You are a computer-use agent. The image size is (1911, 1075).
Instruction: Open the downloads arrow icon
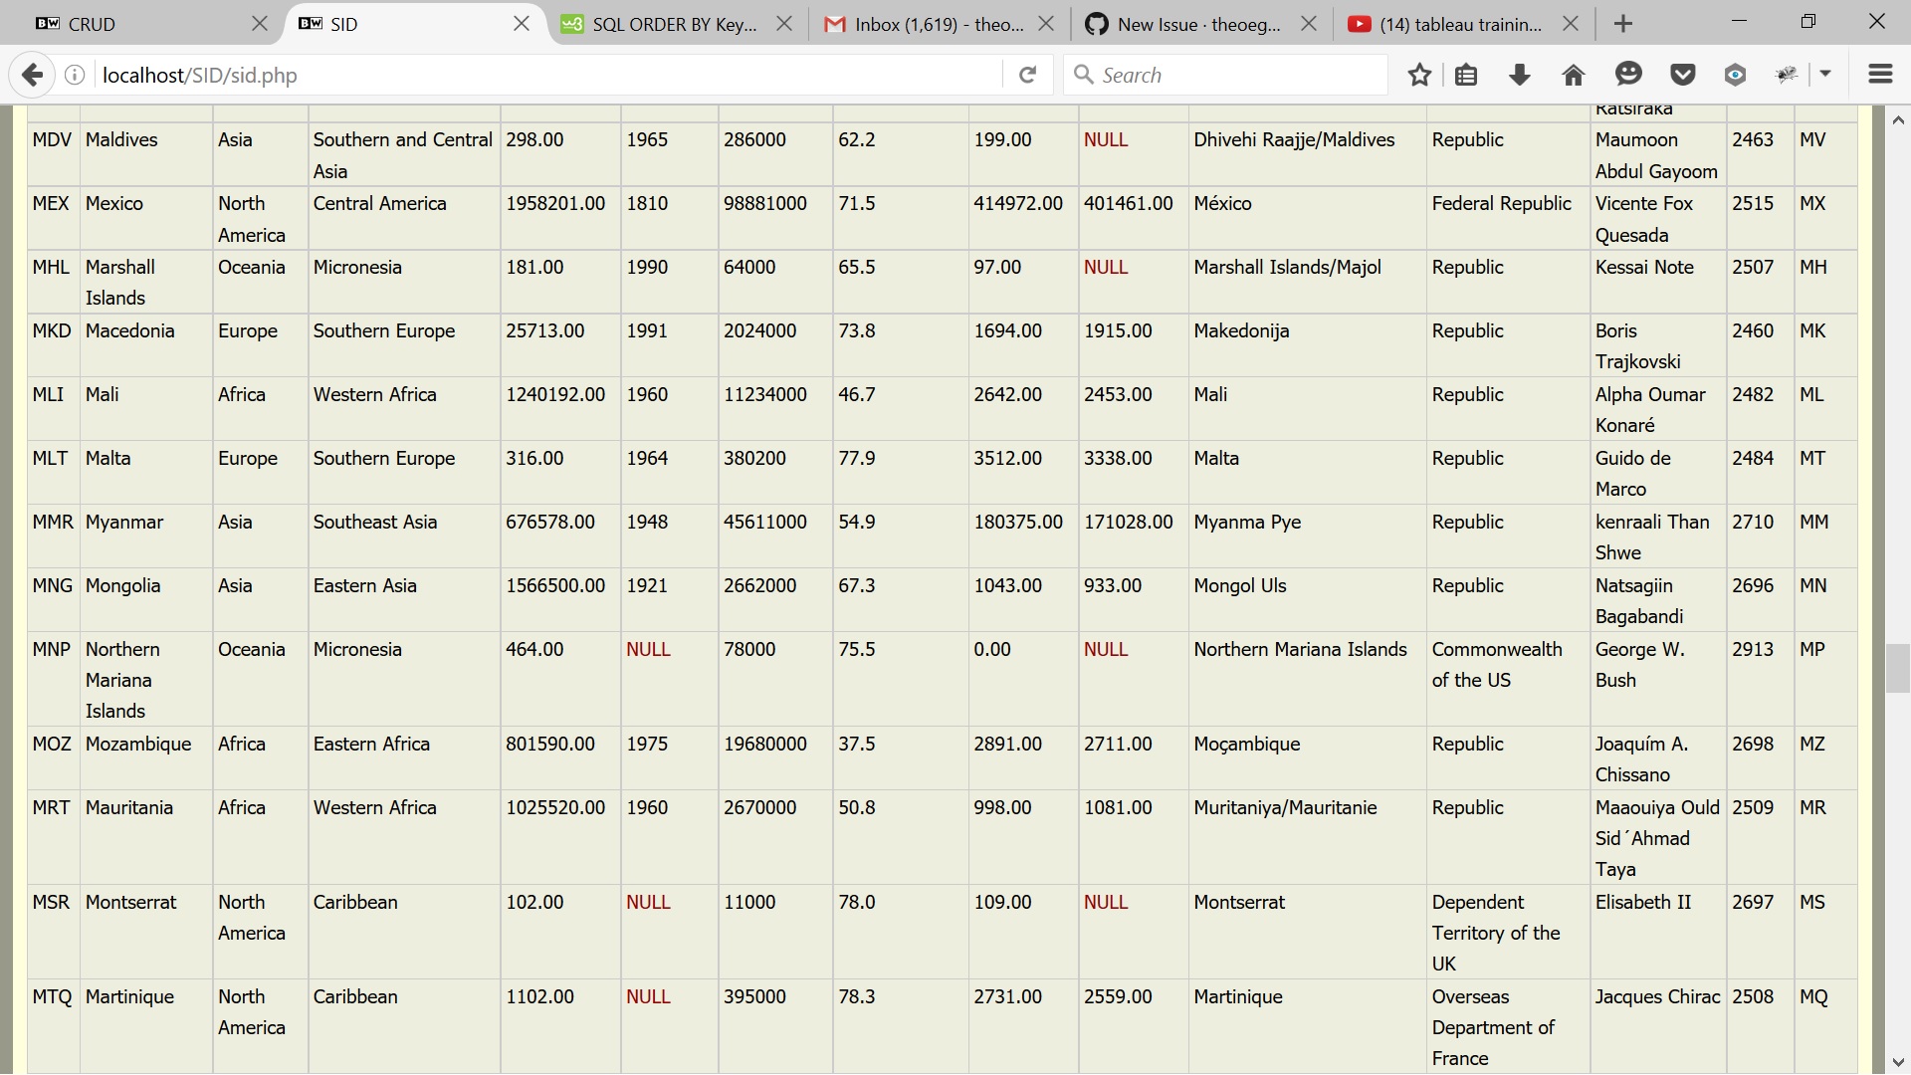pyautogui.click(x=1519, y=75)
